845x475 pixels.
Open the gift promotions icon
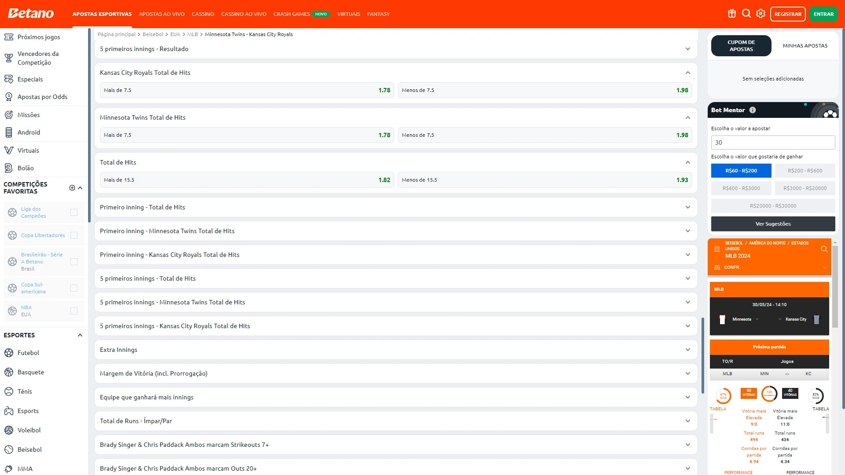(x=732, y=14)
